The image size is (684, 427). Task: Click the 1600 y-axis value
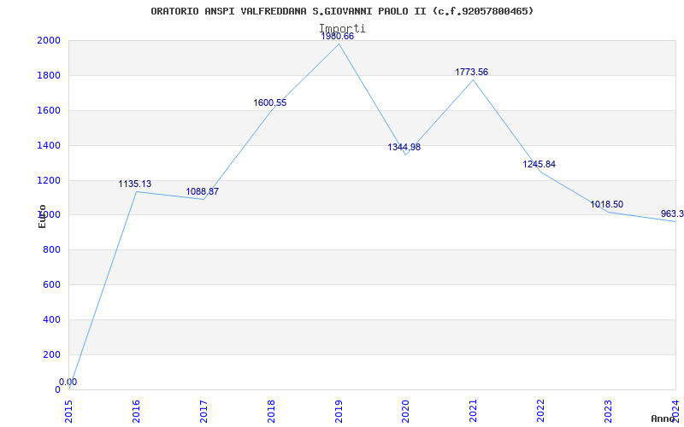click(x=49, y=110)
